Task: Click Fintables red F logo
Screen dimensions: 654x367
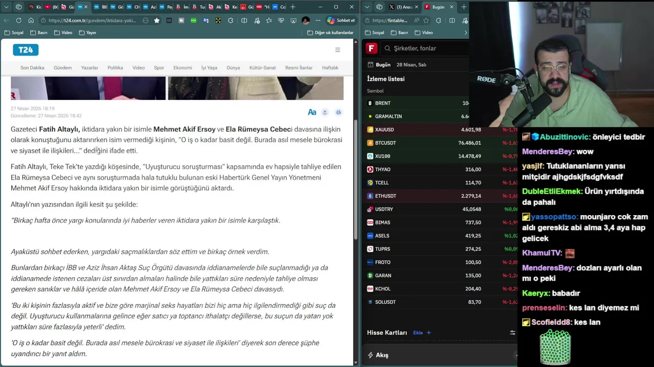Action: 371,48
